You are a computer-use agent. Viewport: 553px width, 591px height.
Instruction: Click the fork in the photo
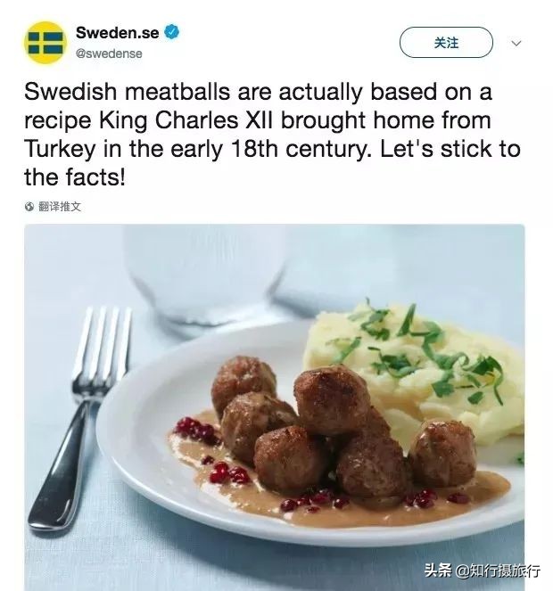coord(87,401)
